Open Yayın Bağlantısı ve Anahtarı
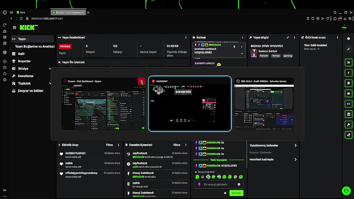 (x=35, y=46)
